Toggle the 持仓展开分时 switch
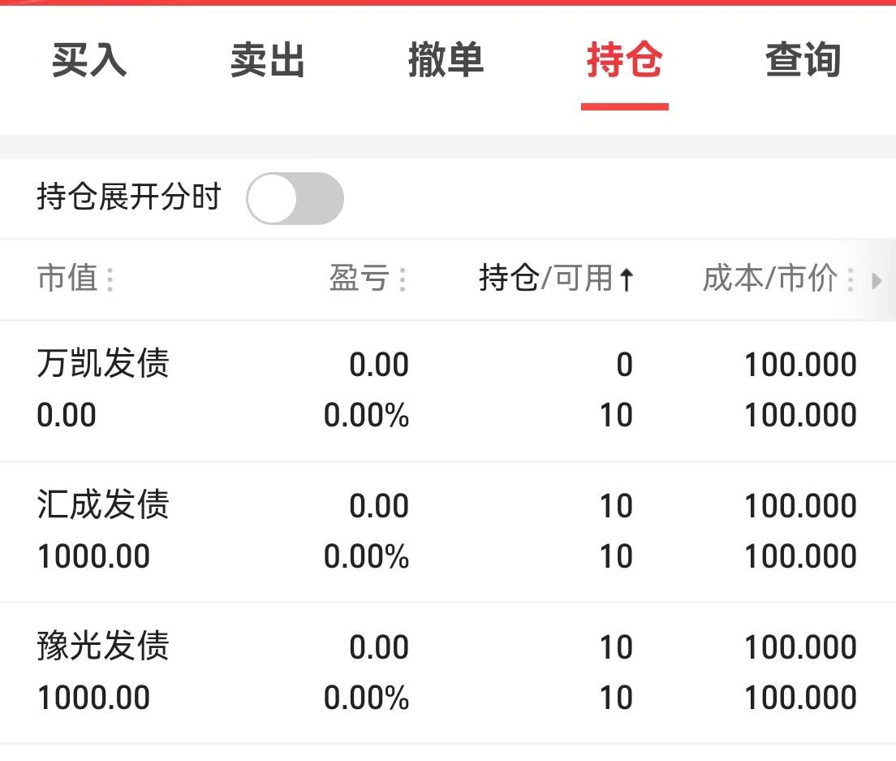Viewport: 896px width, 761px height. (x=295, y=198)
